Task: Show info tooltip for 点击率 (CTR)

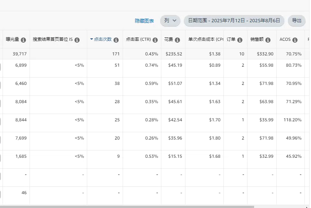Action: (155, 40)
